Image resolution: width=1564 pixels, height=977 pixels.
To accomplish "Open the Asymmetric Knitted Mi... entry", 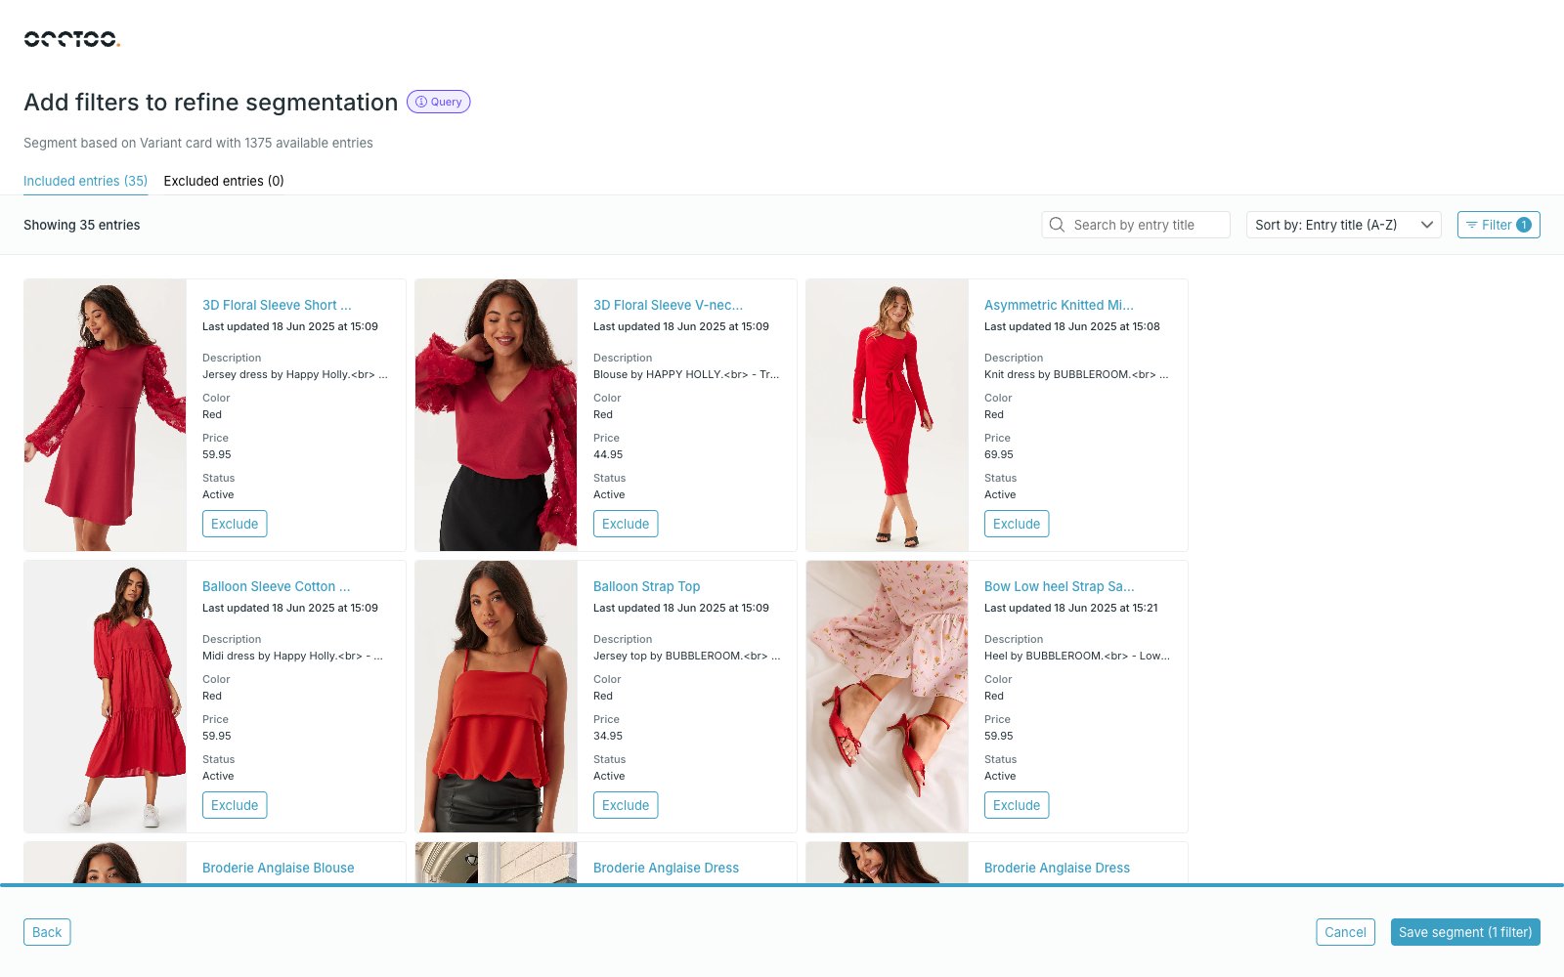I will point(1059,305).
